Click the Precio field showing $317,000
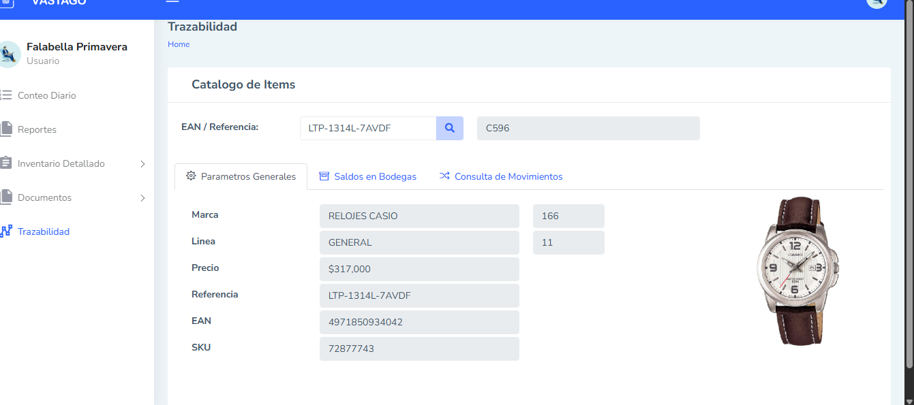Image resolution: width=914 pixels, height=405 pixels. click(419, 269)
